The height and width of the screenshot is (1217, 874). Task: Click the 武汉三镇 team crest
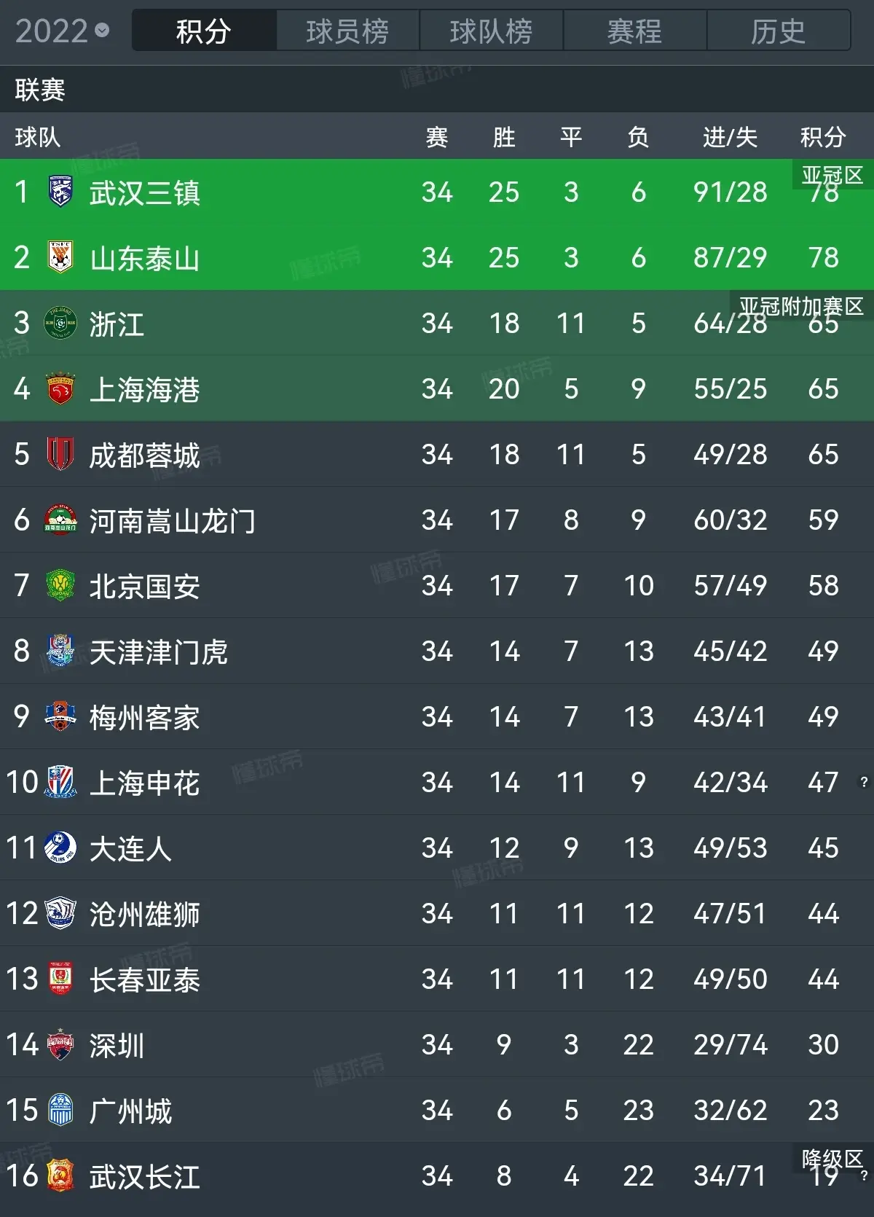click(60, 192)
